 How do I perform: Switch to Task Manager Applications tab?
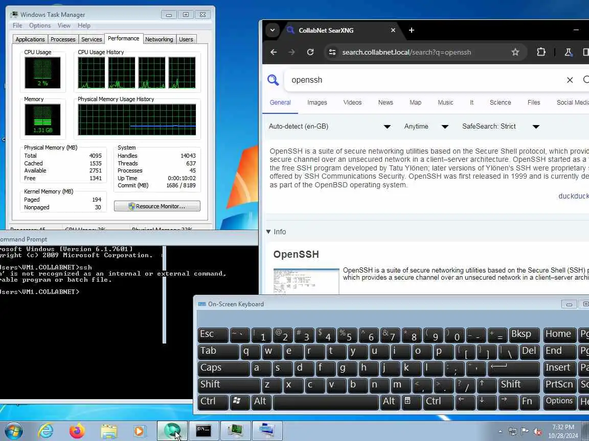(30, 39)
